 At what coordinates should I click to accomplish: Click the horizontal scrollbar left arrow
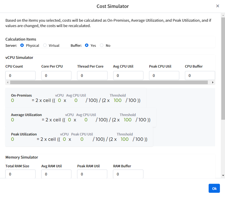(x=8, y=83)
